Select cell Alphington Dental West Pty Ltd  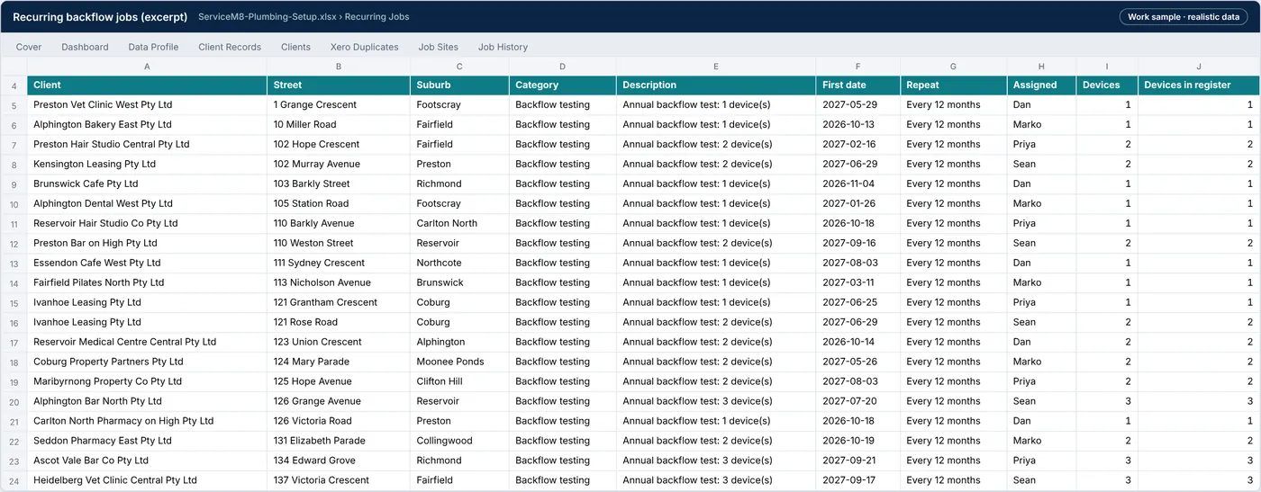click(147, 204)
